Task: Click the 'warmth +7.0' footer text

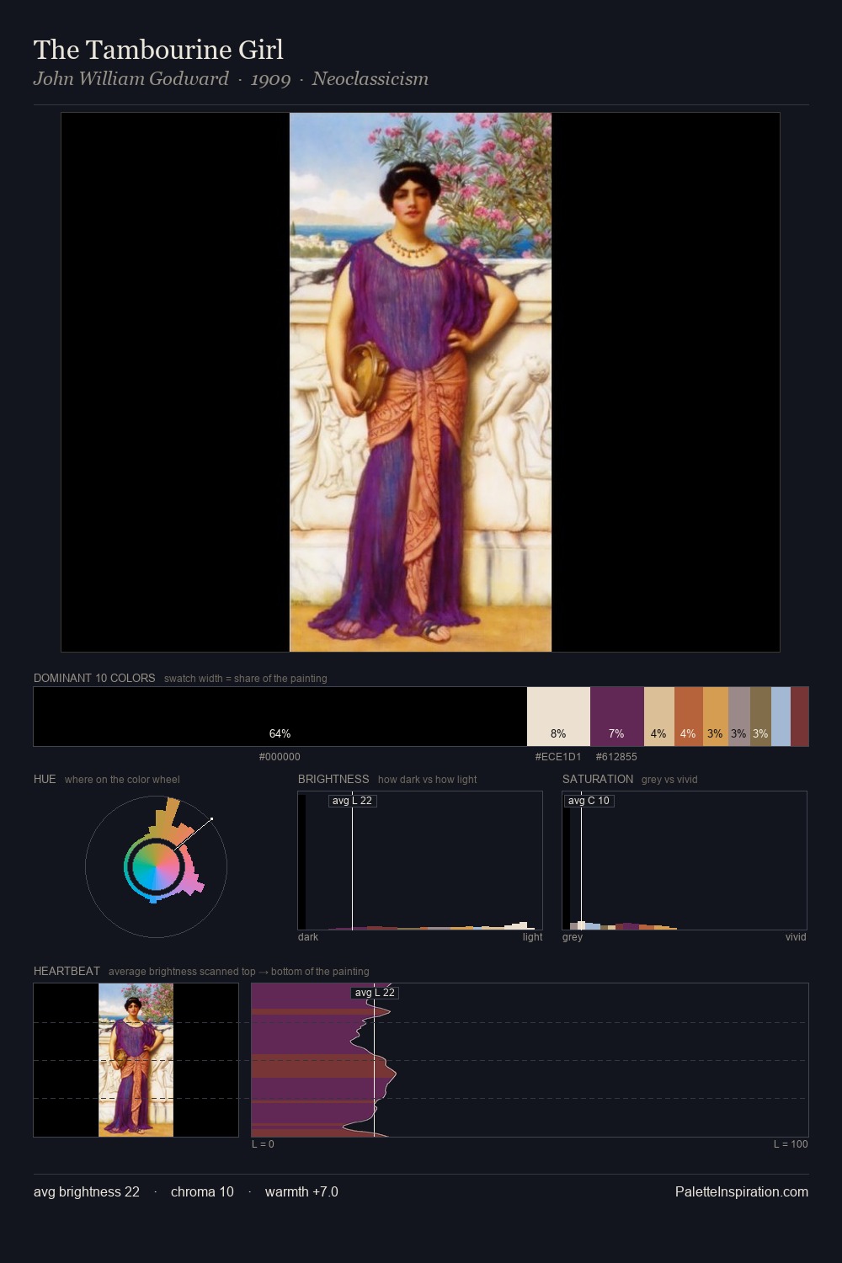Action: coord(301,1191)
